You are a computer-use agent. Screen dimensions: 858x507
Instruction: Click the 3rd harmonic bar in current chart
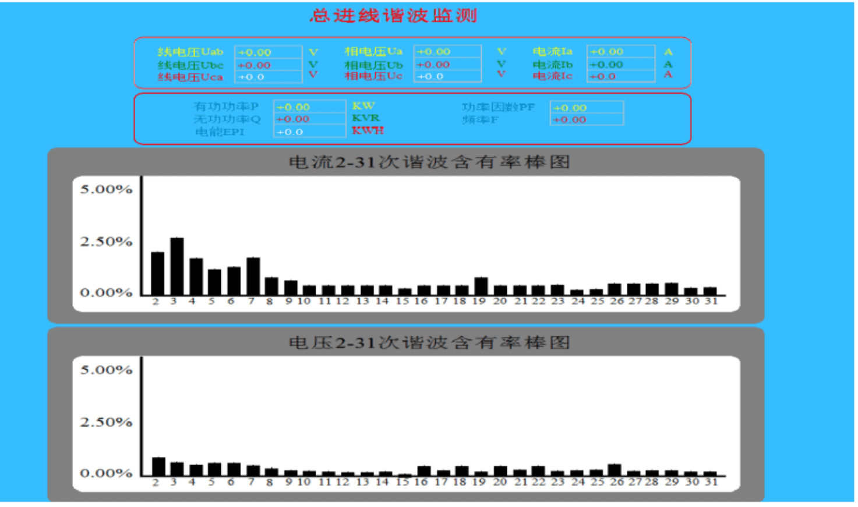[176, 266]
